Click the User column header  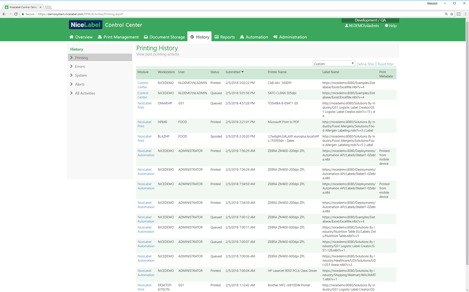pos(182,72)
